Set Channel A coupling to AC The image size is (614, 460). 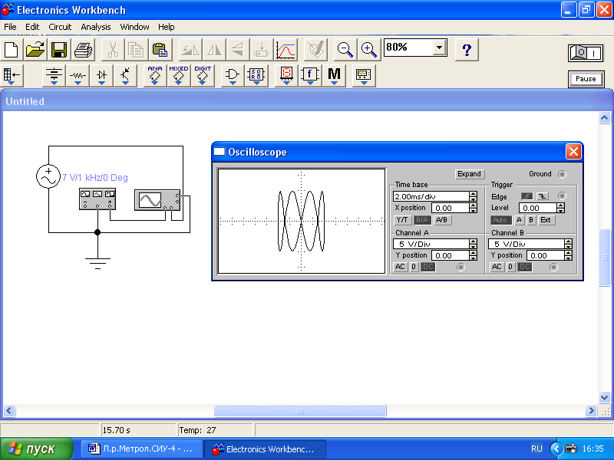click(400, 267)
